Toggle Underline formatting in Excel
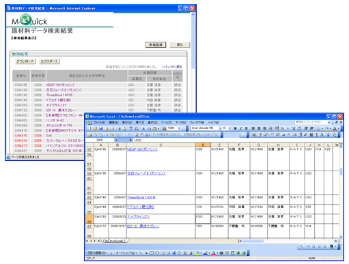The image size is (349, 264). pyautogui.click(x=247, y=128)
